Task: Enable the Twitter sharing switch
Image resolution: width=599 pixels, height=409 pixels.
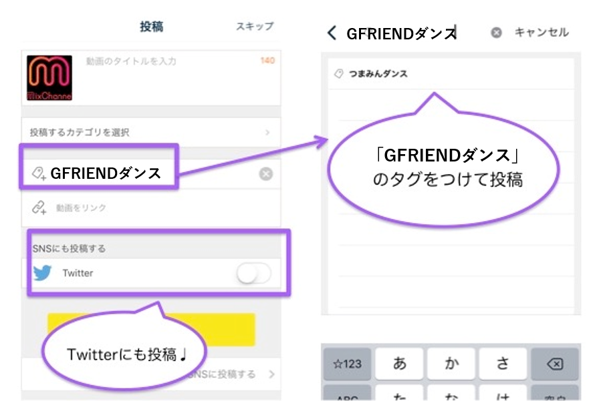Action: pos(253,273)
